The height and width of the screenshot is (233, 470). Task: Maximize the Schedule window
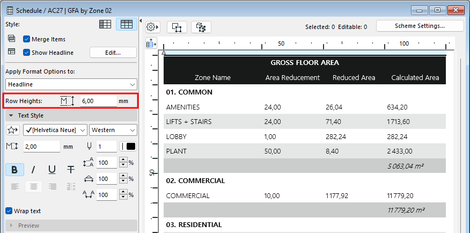pyautogui.click(x=438, y=11)
